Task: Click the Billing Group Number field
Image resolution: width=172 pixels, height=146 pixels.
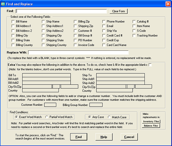Action: point(96,105)
